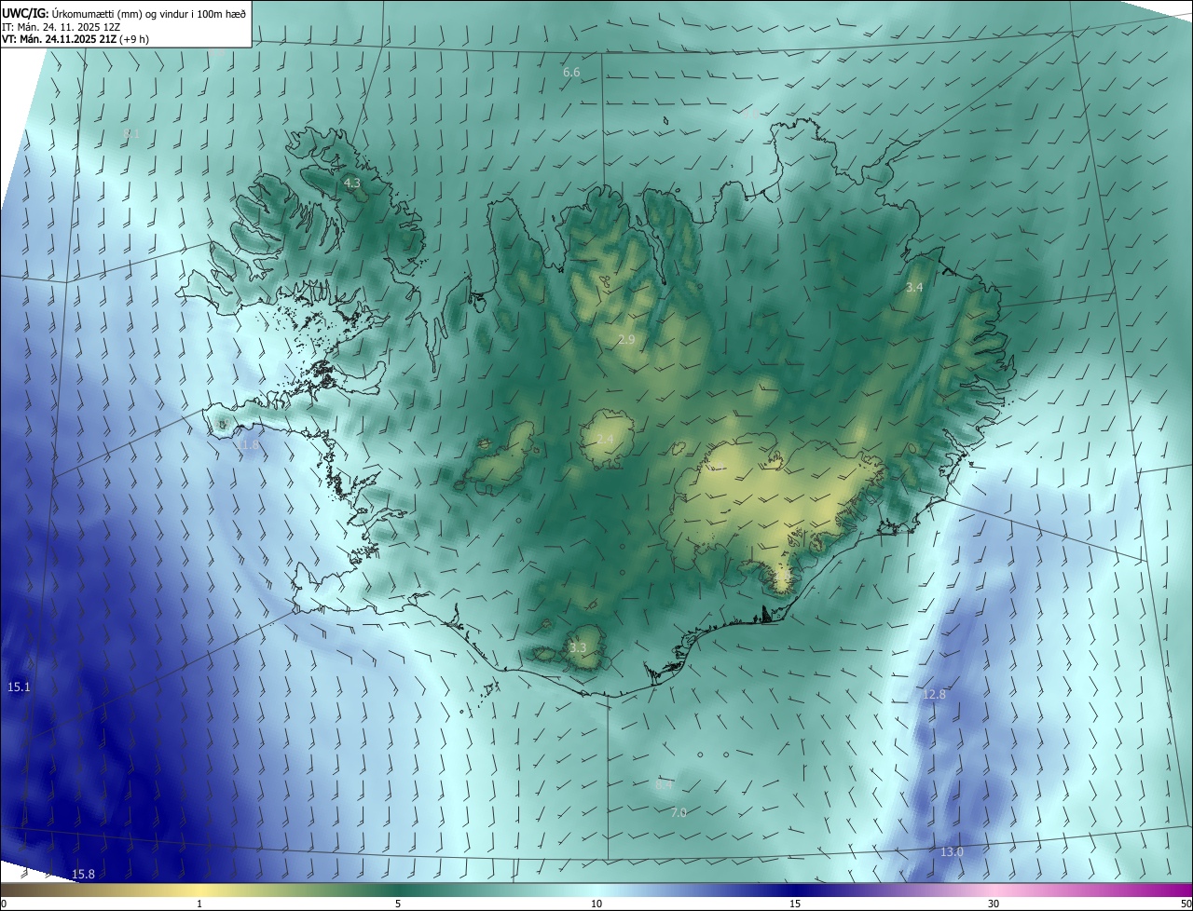Click the 3.4 value in east Iceland
The height and width of the screenshot is (911, 1193).
coord(914,288)
